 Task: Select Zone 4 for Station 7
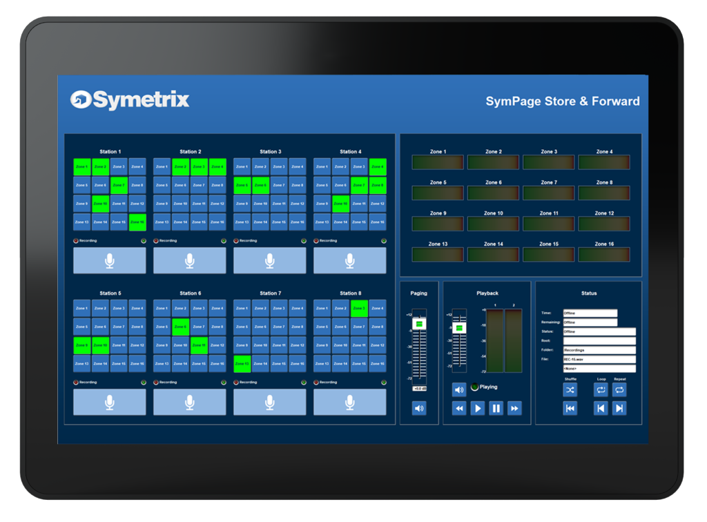pos(298,309)
